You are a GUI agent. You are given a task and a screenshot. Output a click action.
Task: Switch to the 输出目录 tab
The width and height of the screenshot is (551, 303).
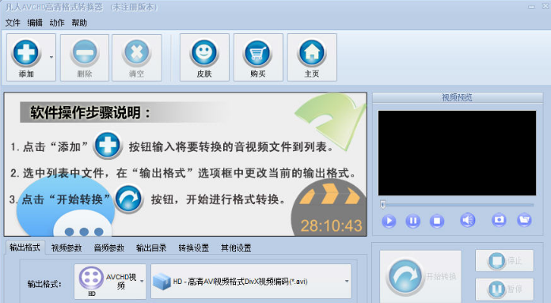coord(151,248)
